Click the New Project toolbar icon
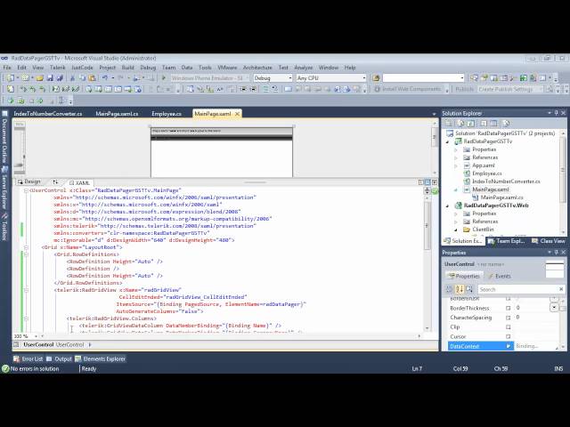The image size is (570, 427). coord(11,78)
